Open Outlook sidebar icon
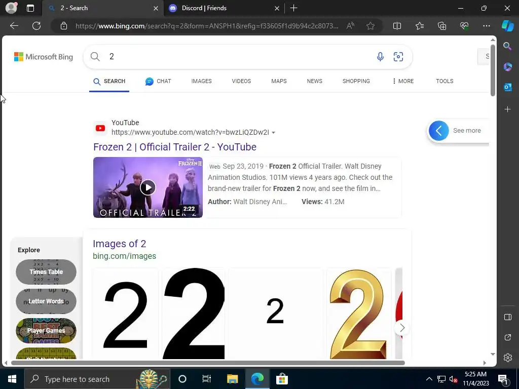The image size is (519, 389). click(507, 87)
